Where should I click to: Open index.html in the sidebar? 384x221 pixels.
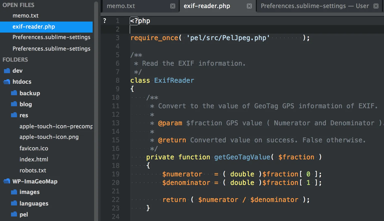pos(34,159)
